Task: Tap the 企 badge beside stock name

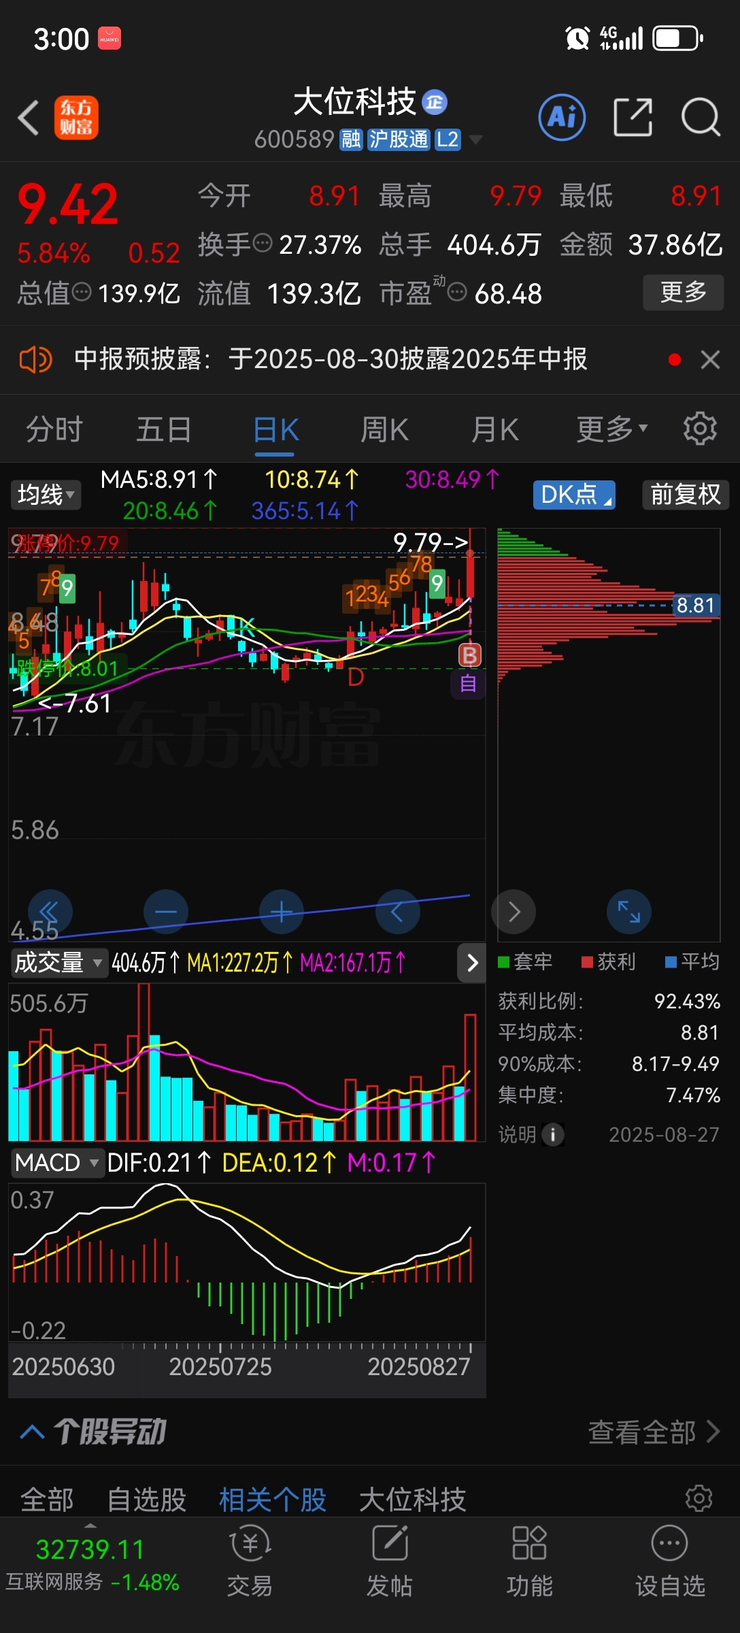Action: point(435,102)
